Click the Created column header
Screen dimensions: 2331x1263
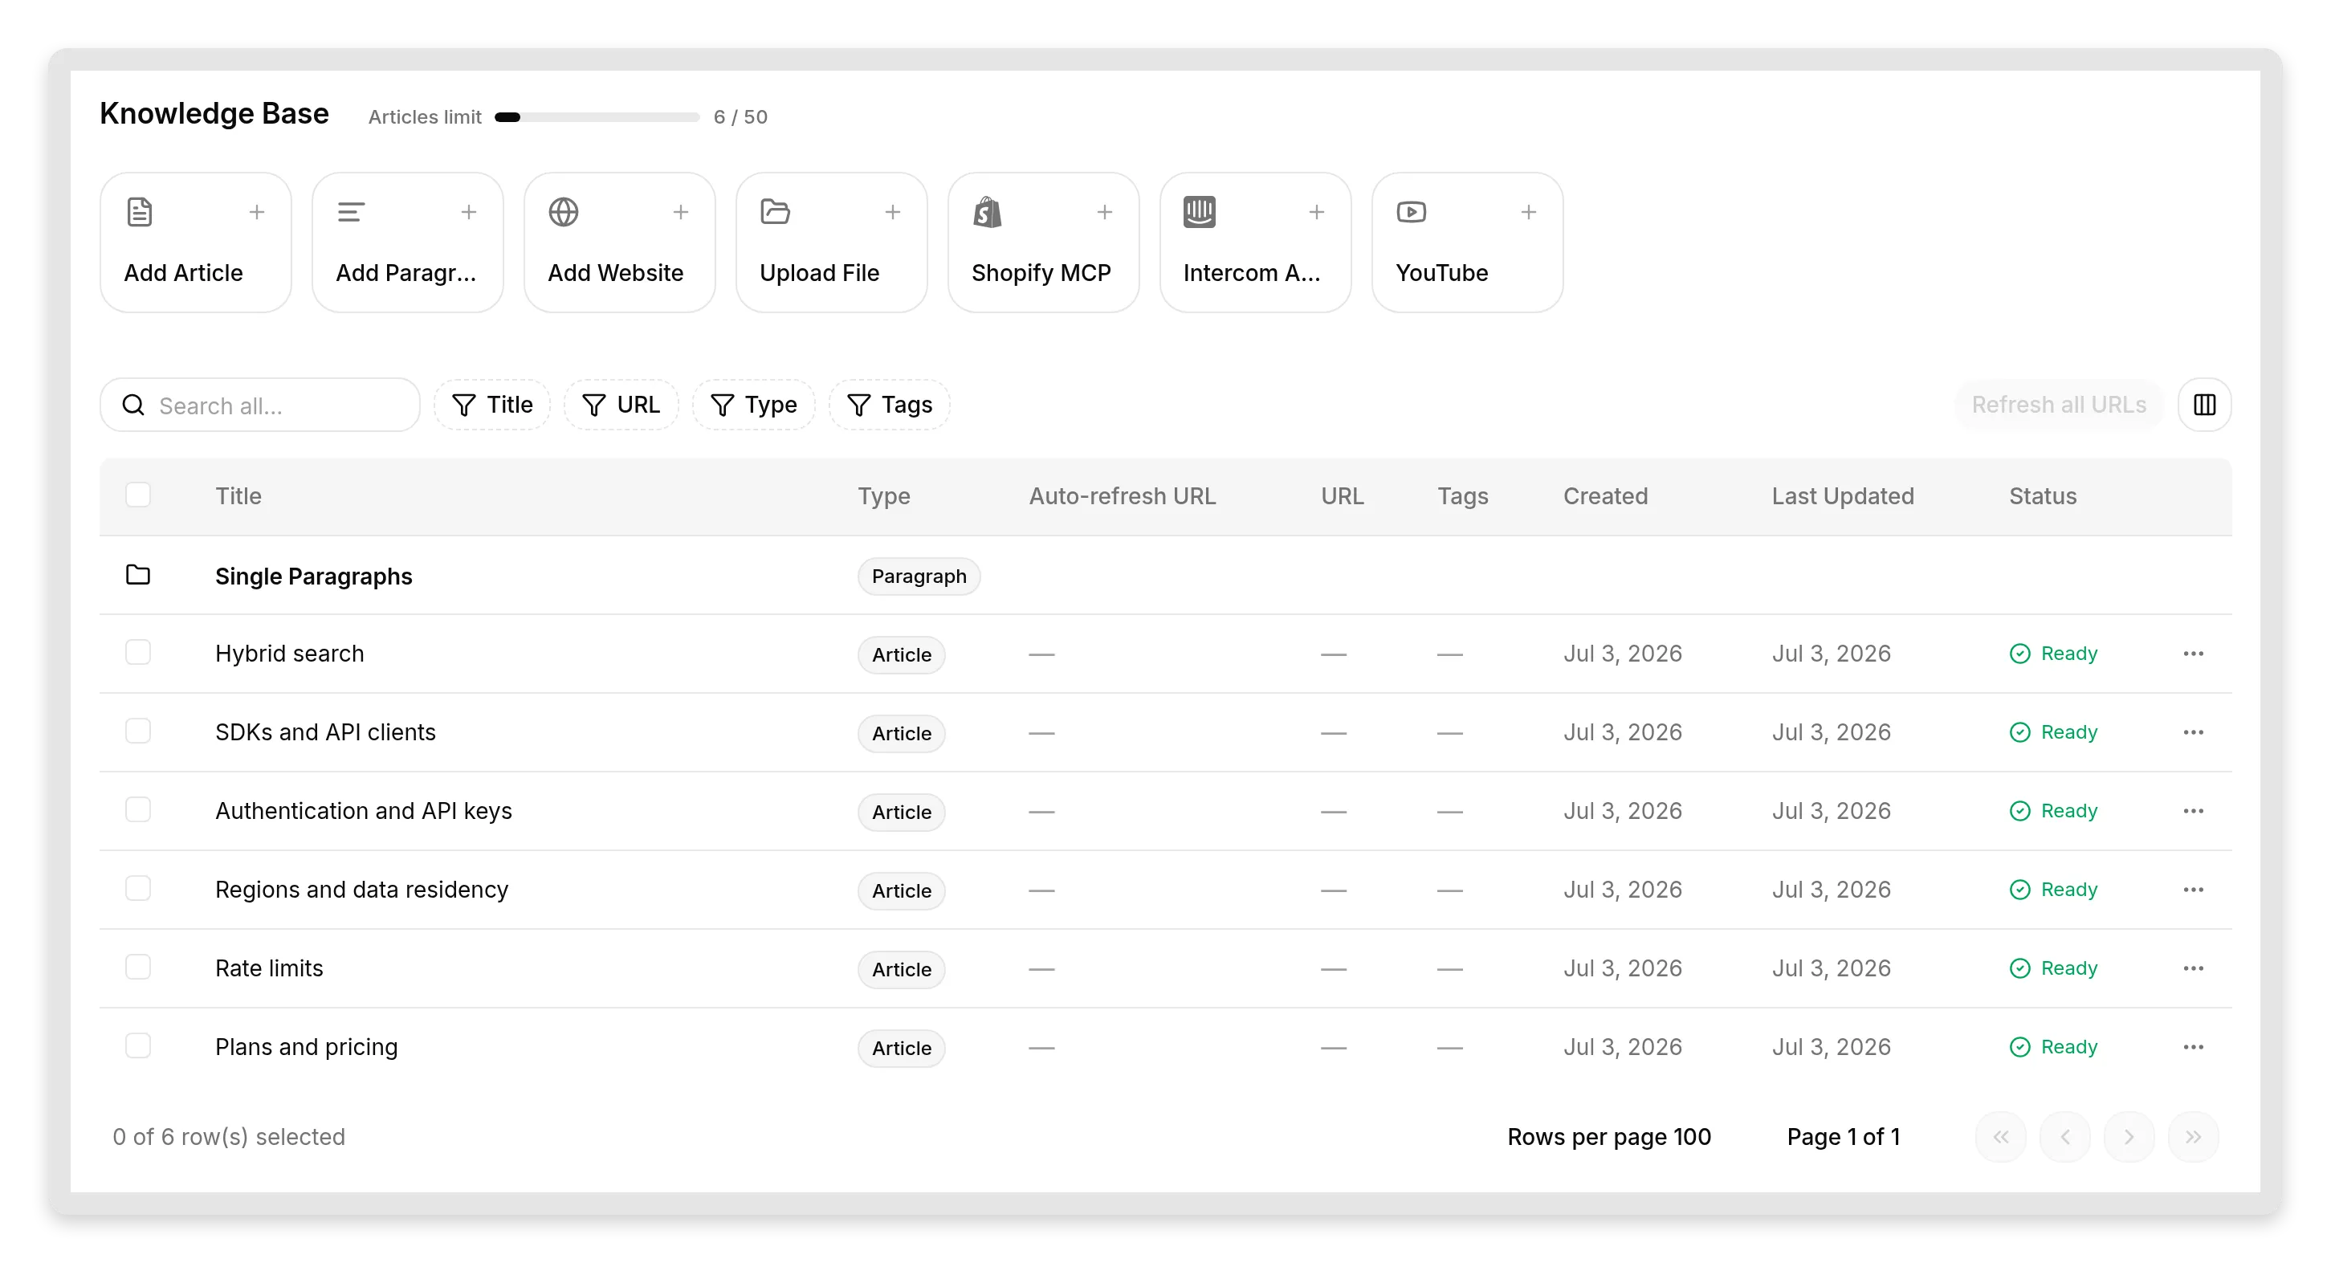click(x=1605, y=495)
